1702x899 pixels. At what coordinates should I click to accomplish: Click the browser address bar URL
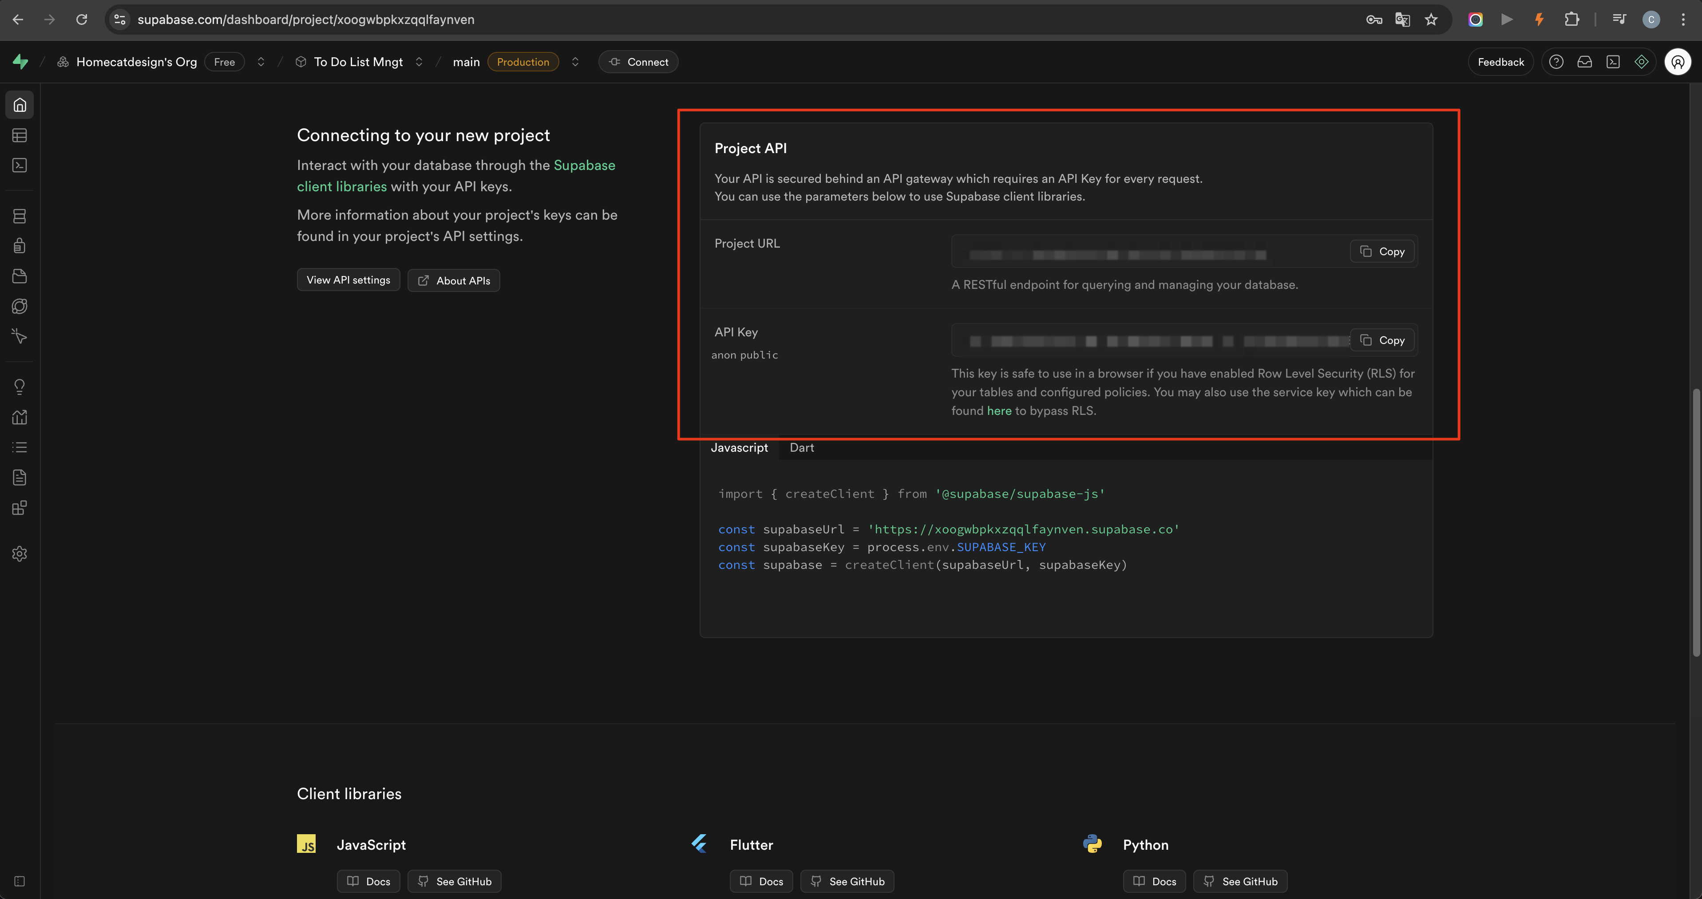(306, 19)
